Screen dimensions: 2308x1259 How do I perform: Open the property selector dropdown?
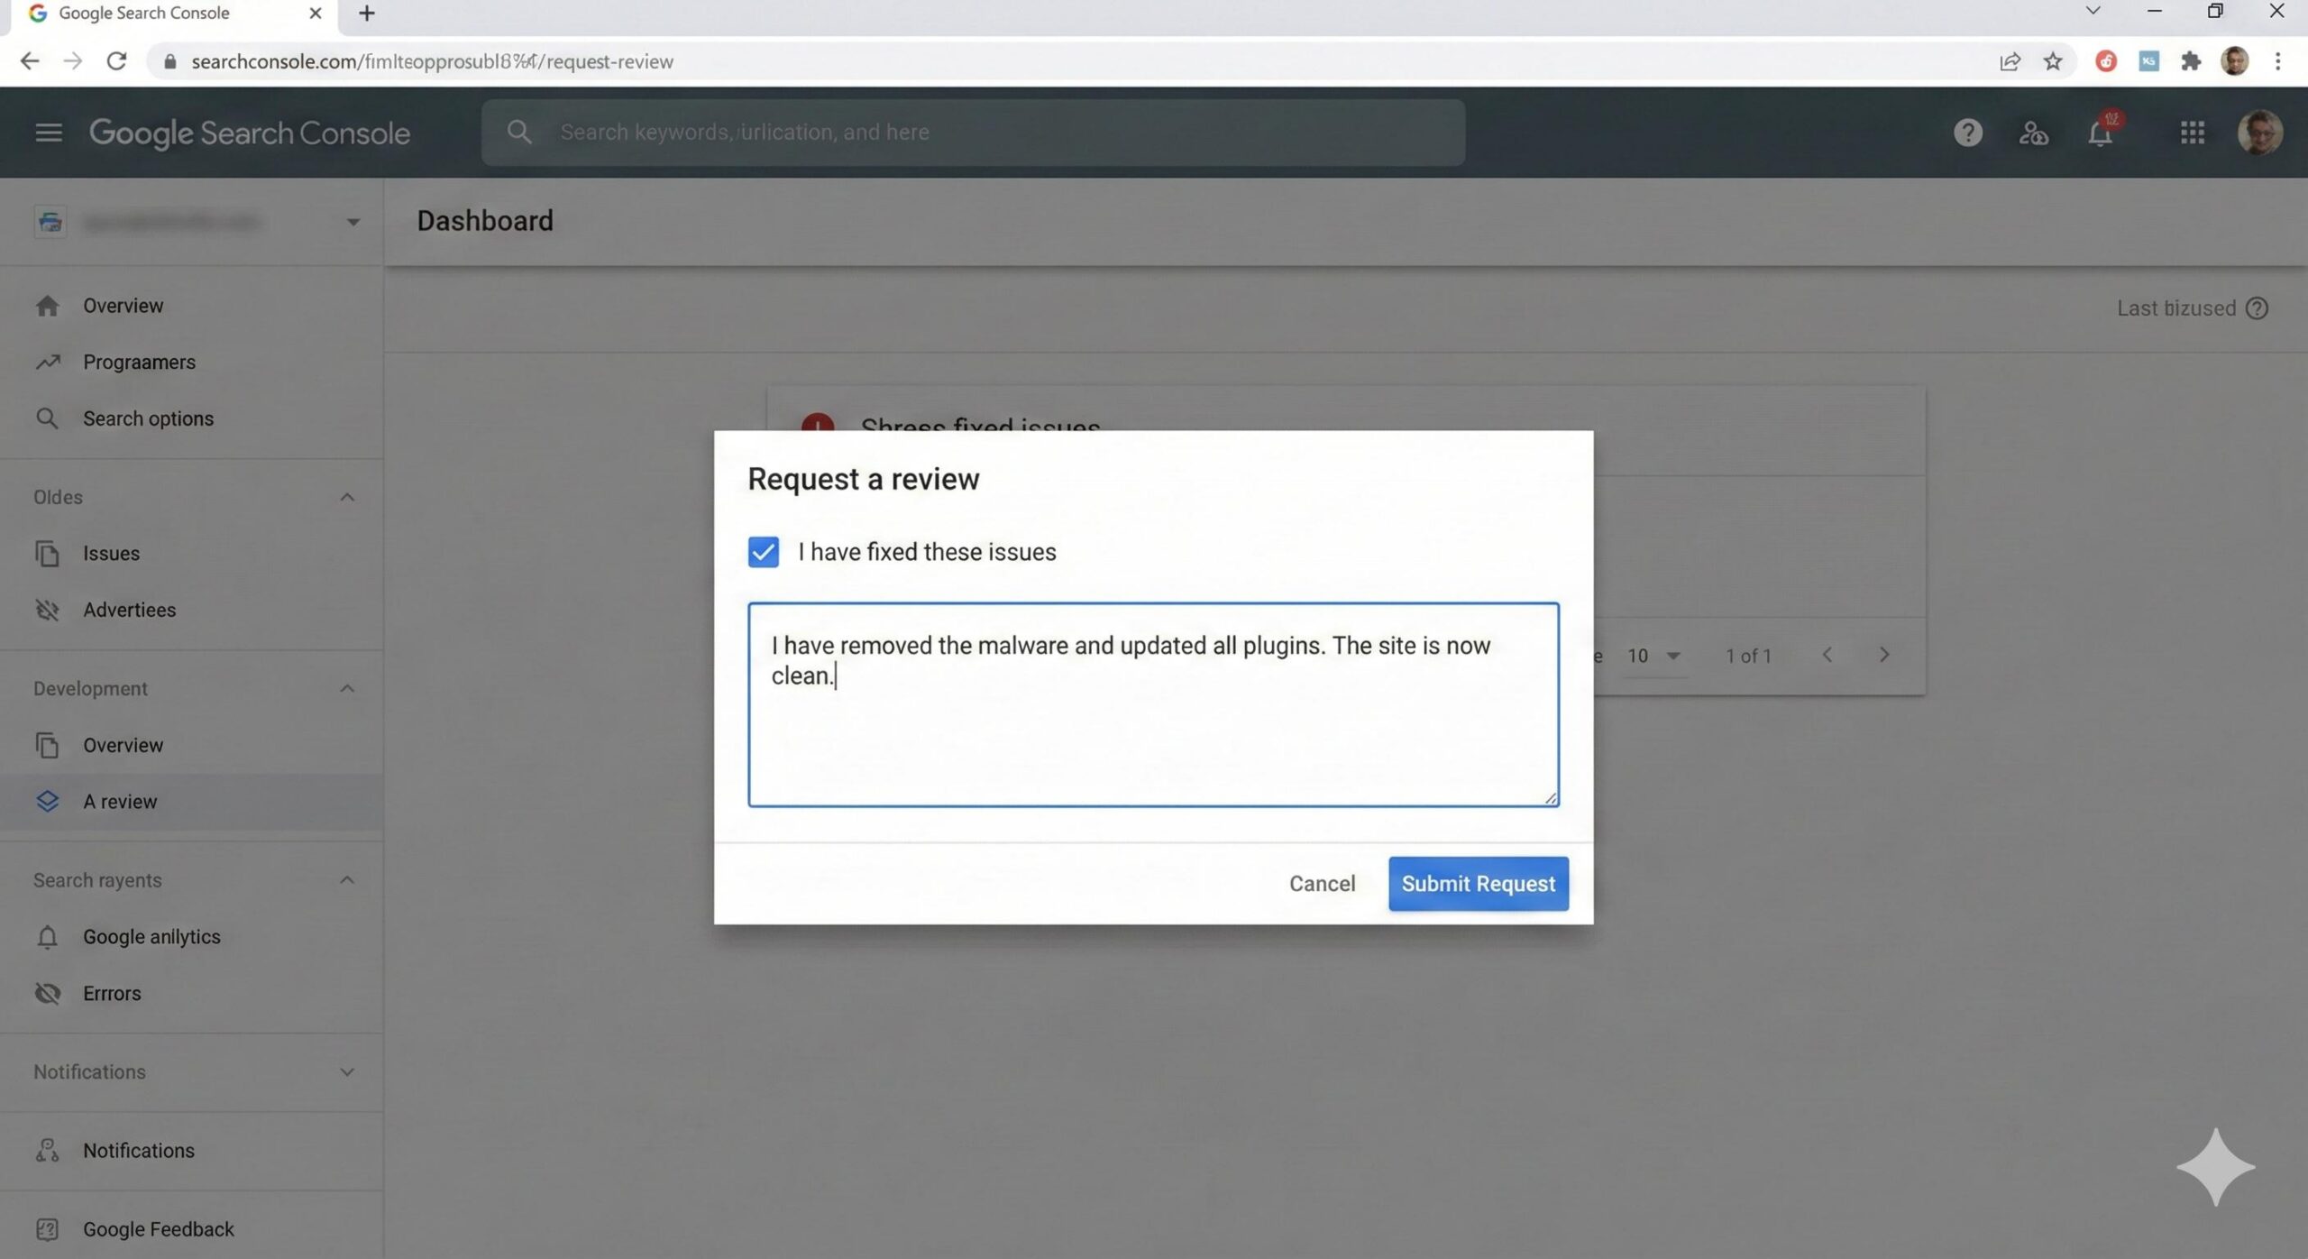coord(353,221)
